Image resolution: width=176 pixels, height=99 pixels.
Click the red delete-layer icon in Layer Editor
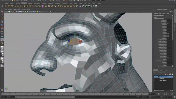pyautogui.click(x=166, y=74)
